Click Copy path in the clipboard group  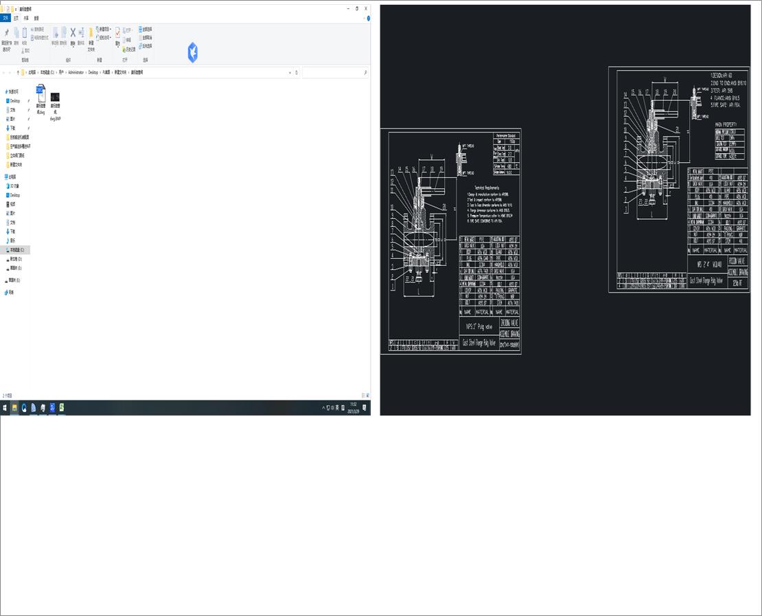pos(38,29)
